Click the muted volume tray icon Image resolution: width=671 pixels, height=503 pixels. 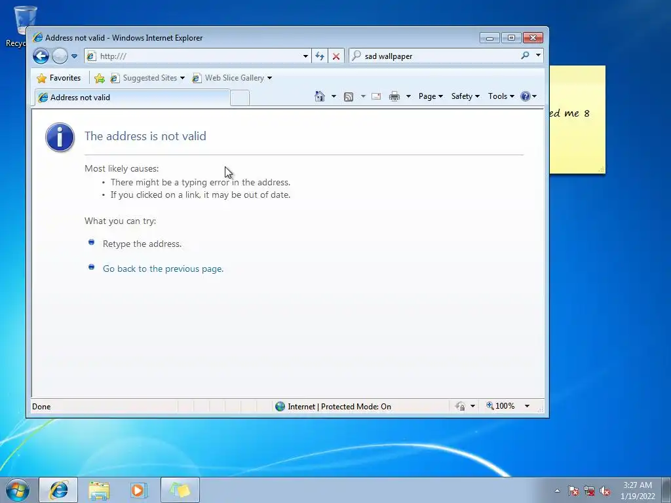click(x=605, y=491)
